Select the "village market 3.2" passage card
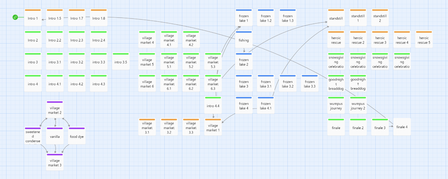 pyautogui.click(x=169, y=127)
